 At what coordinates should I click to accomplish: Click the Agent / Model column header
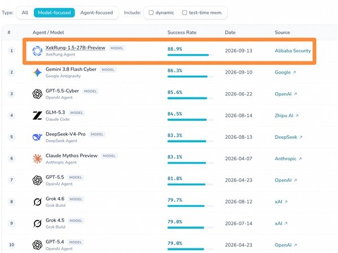pos(48,33)
